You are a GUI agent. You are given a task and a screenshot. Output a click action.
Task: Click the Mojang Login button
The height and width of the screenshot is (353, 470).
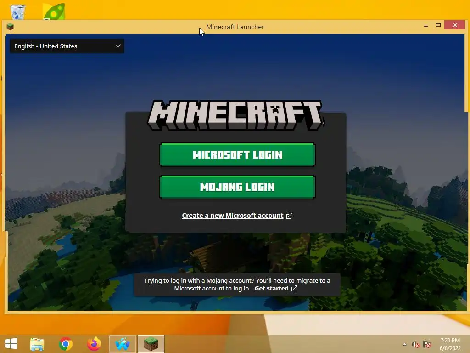click(x=237, y=187)
